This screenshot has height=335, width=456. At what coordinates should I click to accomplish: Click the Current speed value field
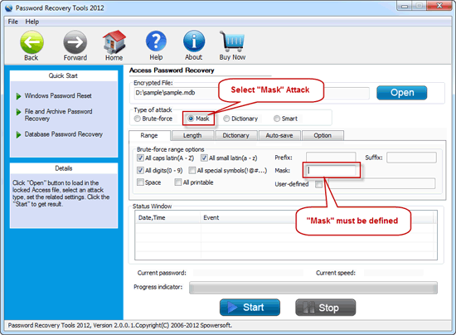(x=394, y=273)
